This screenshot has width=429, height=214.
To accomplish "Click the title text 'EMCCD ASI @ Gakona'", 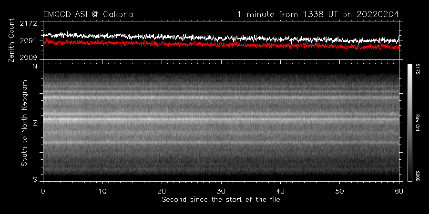I will 88,14.
